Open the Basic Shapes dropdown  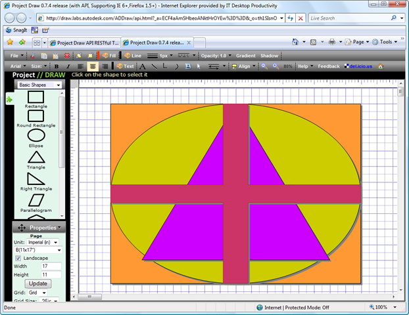coord(39,85)
